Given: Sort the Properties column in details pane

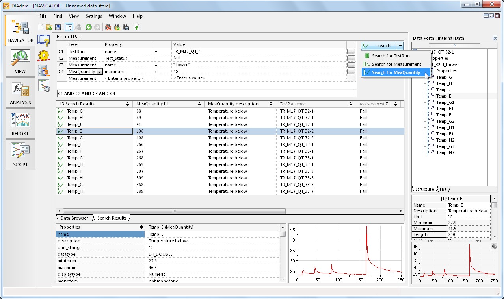Looking at the screenshot, I should pos(141,227).
